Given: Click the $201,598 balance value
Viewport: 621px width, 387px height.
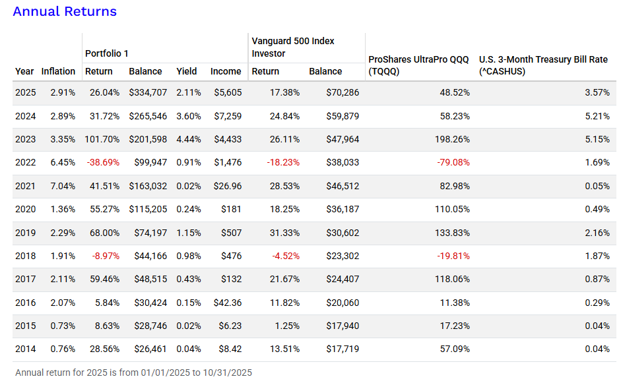Looking at the screenshot, I should (148, 139).
